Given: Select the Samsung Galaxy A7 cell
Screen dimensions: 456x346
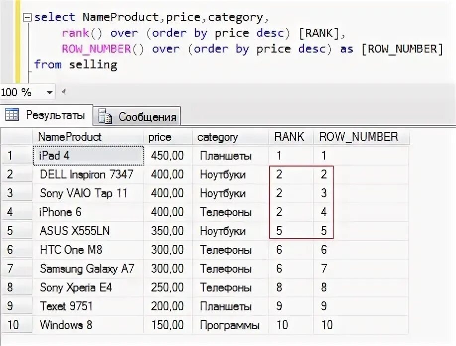Looking at the screenshot, I should 88,269.
